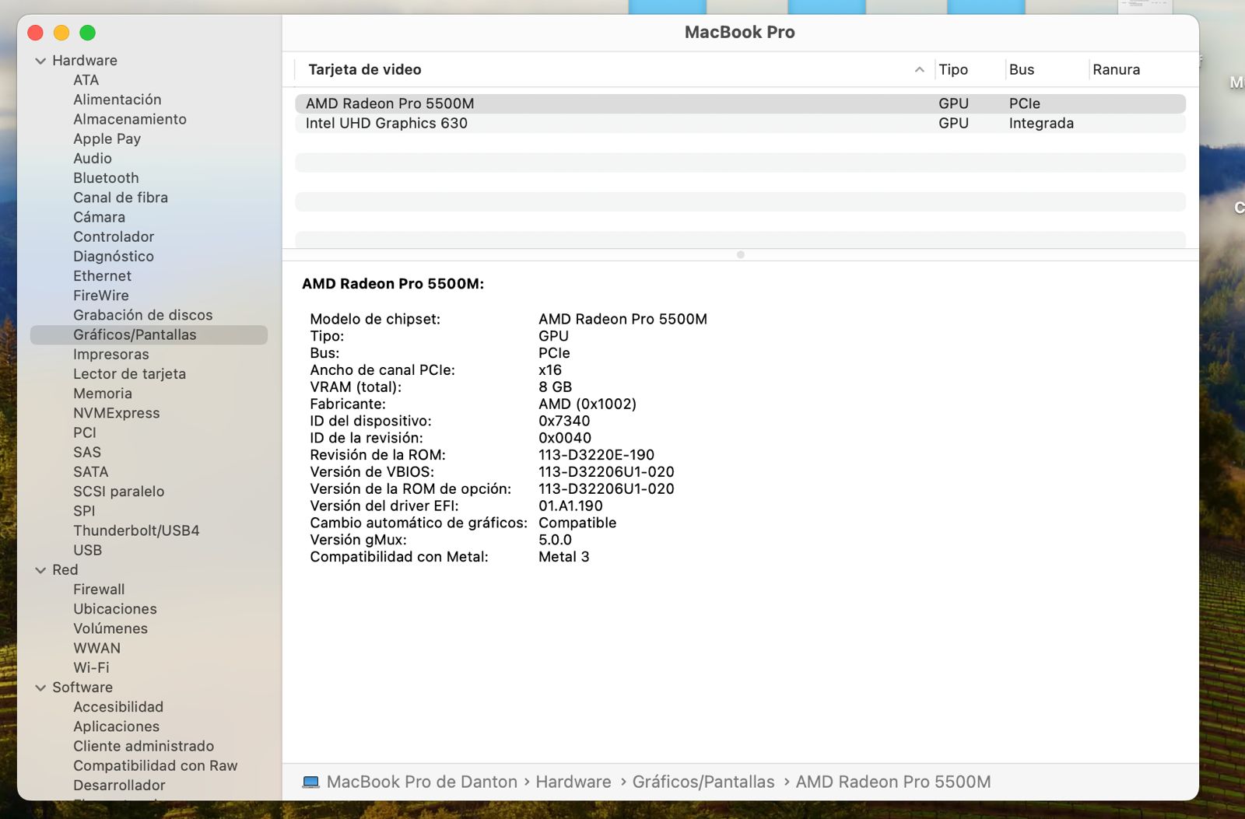Collapse the Hardware section chevron
The width and height of the screenshot is (1245, 819).
click(40, 61)
